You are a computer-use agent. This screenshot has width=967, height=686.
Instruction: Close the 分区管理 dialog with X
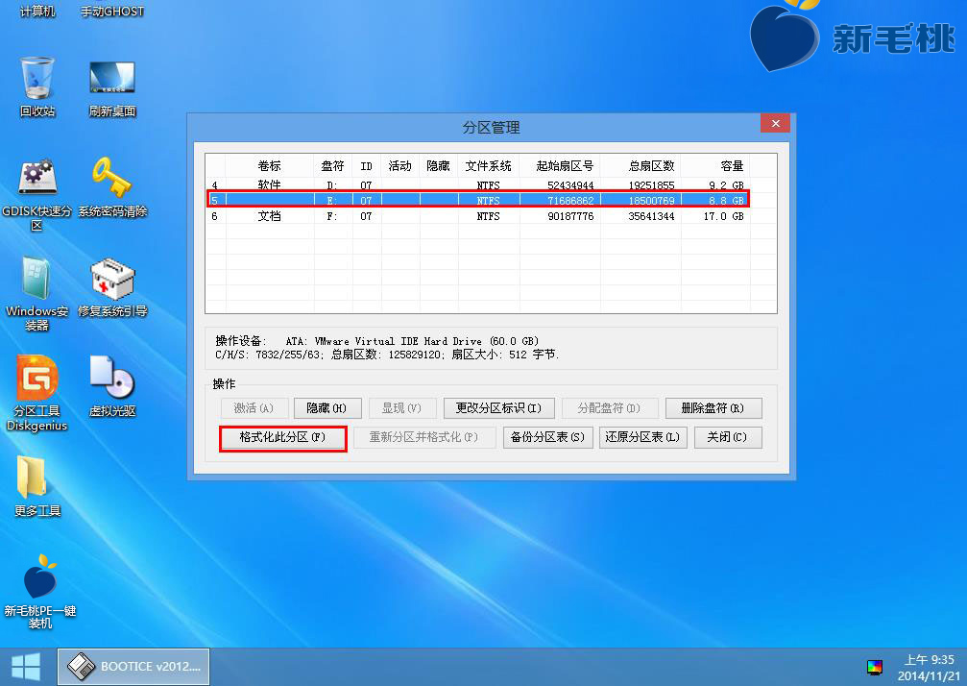coord(775,123)
